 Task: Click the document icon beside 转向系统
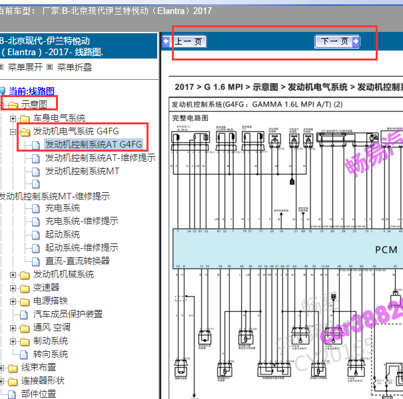(24, 355)
